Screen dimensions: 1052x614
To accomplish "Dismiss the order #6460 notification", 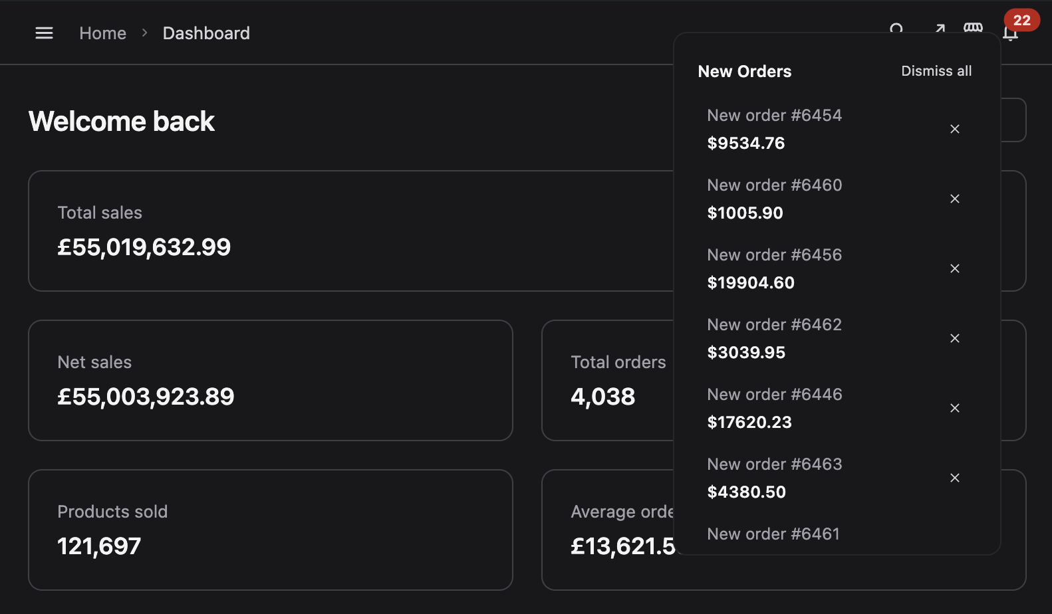I will click(x=955, y=199).
